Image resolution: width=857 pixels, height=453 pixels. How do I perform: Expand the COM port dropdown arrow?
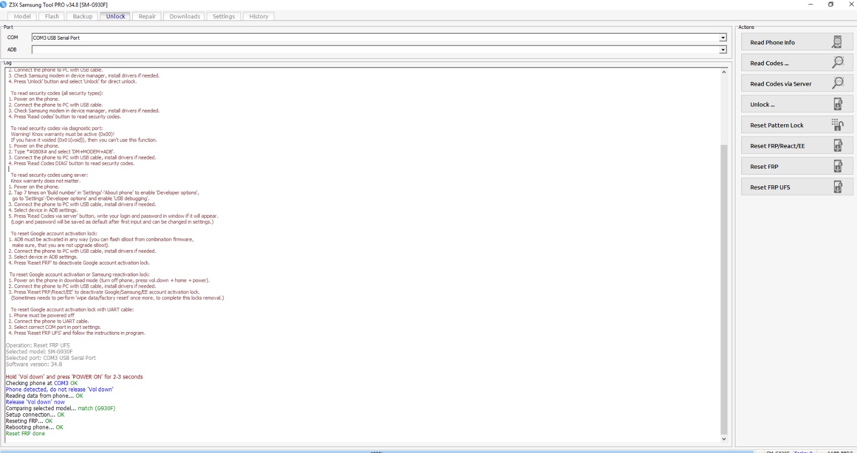pyautogui.click(x=723, y=38)
